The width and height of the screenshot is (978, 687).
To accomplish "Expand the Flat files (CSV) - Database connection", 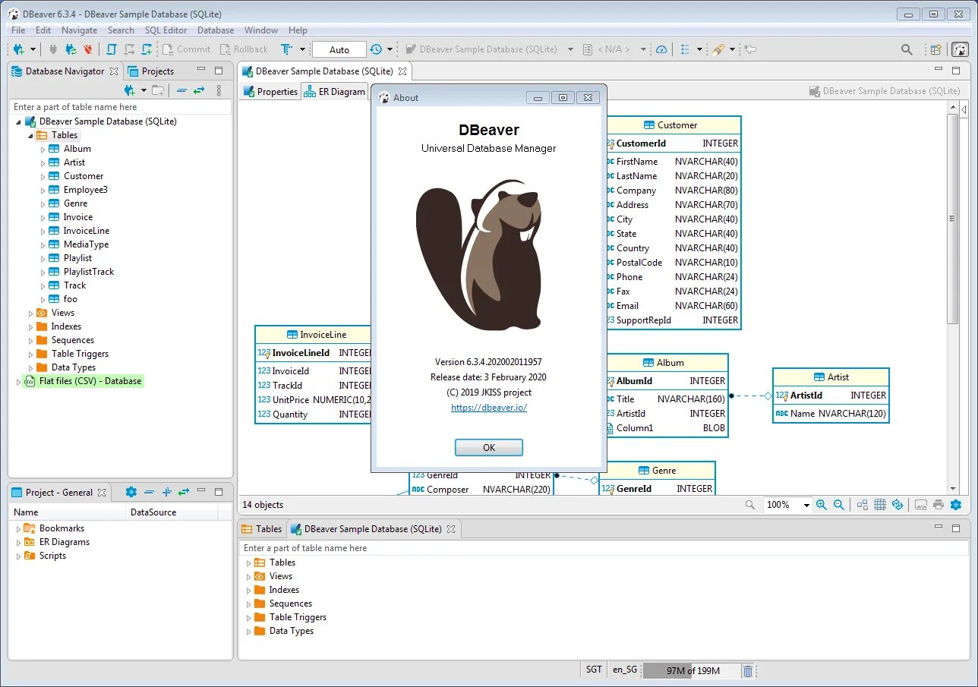I will 18,381.
